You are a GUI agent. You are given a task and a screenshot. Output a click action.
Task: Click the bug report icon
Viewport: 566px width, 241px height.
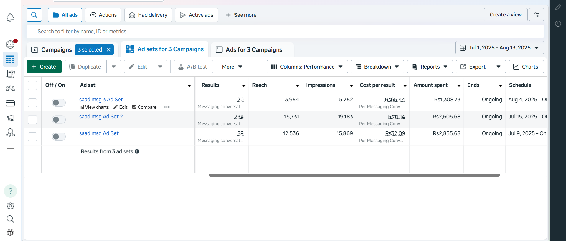(10, 232)
